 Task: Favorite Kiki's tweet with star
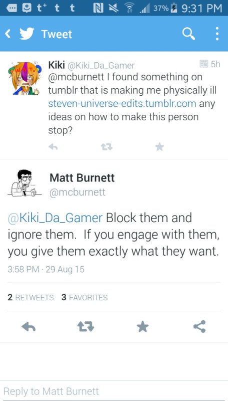[159, 147]
